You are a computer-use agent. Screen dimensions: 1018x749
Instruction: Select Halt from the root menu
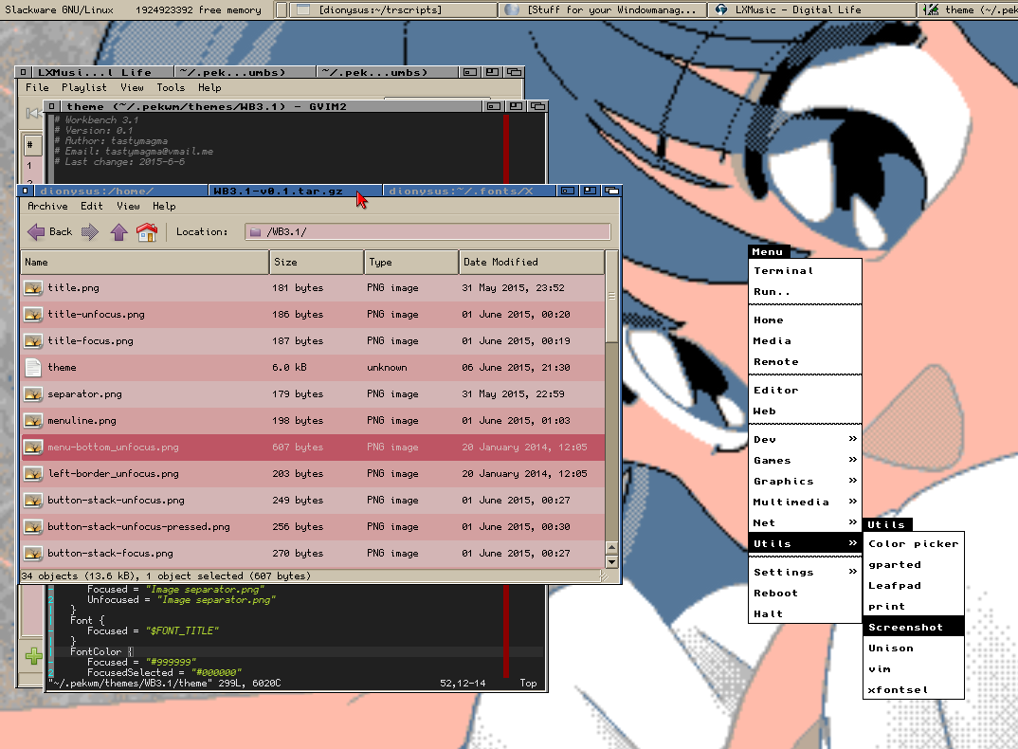pyautogui.click(x=805, y=613)
